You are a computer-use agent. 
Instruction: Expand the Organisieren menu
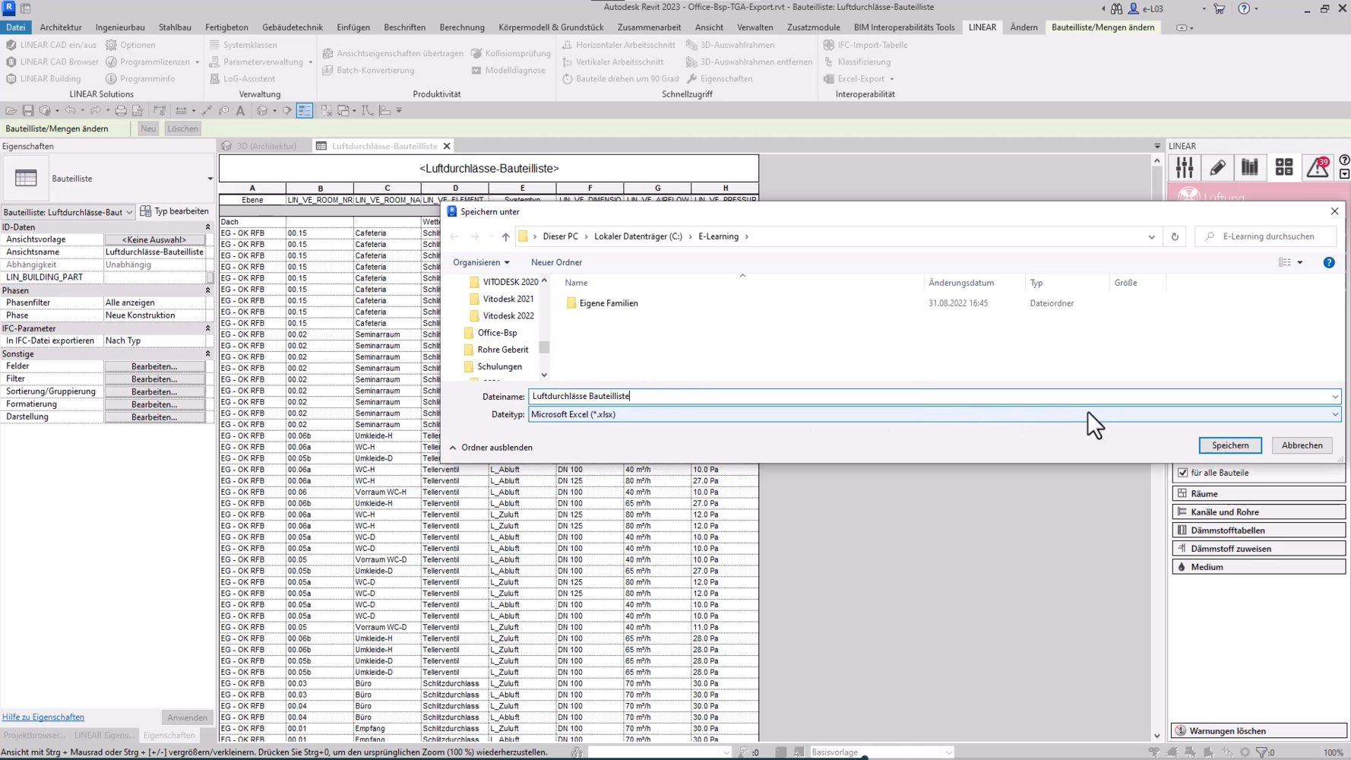(x=481, y=262)
